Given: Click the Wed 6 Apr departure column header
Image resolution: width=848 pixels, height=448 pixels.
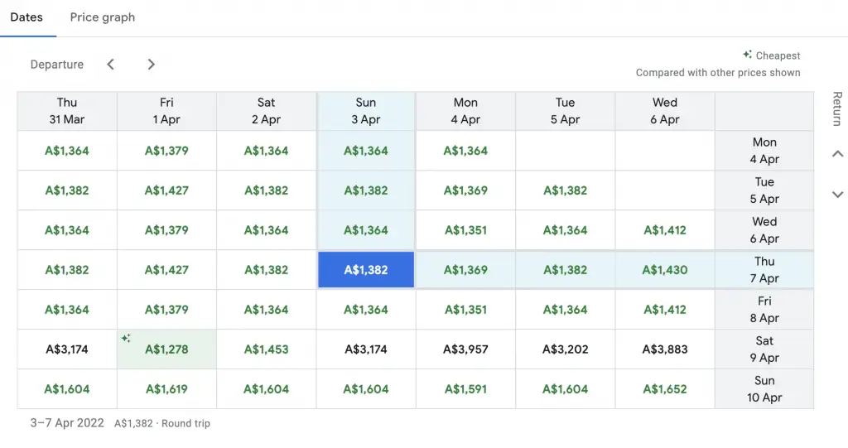Looking at the screenshot, I should (665, 111).
